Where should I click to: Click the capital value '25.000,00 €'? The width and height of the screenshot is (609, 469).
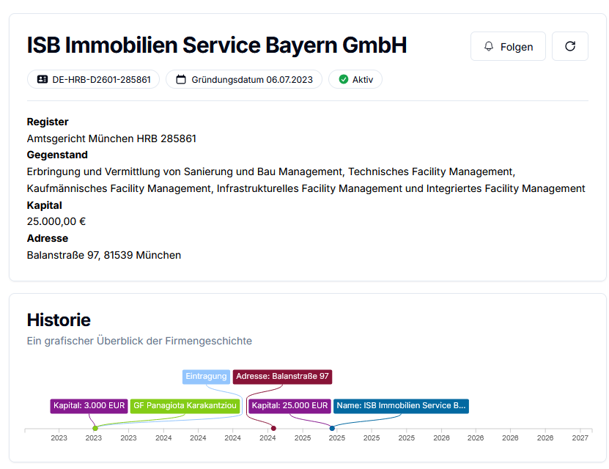click(x=56, y=221)
